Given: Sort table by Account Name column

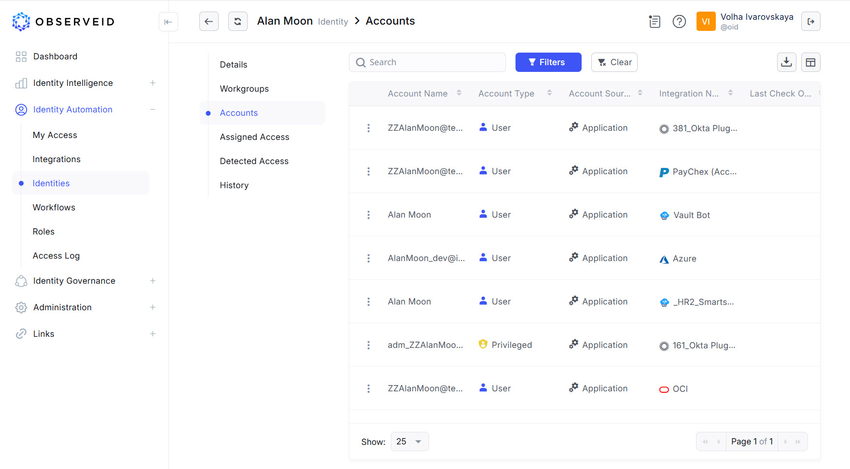Looking at the screenshot, I should click(x=459, y=93).
